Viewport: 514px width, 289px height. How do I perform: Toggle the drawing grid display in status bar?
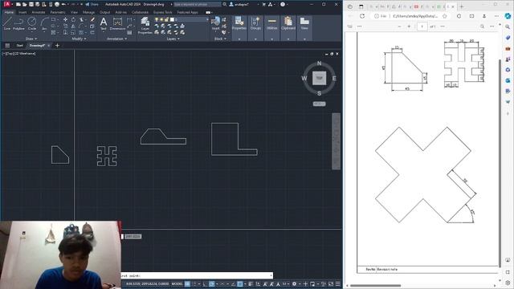click(187, 283)
